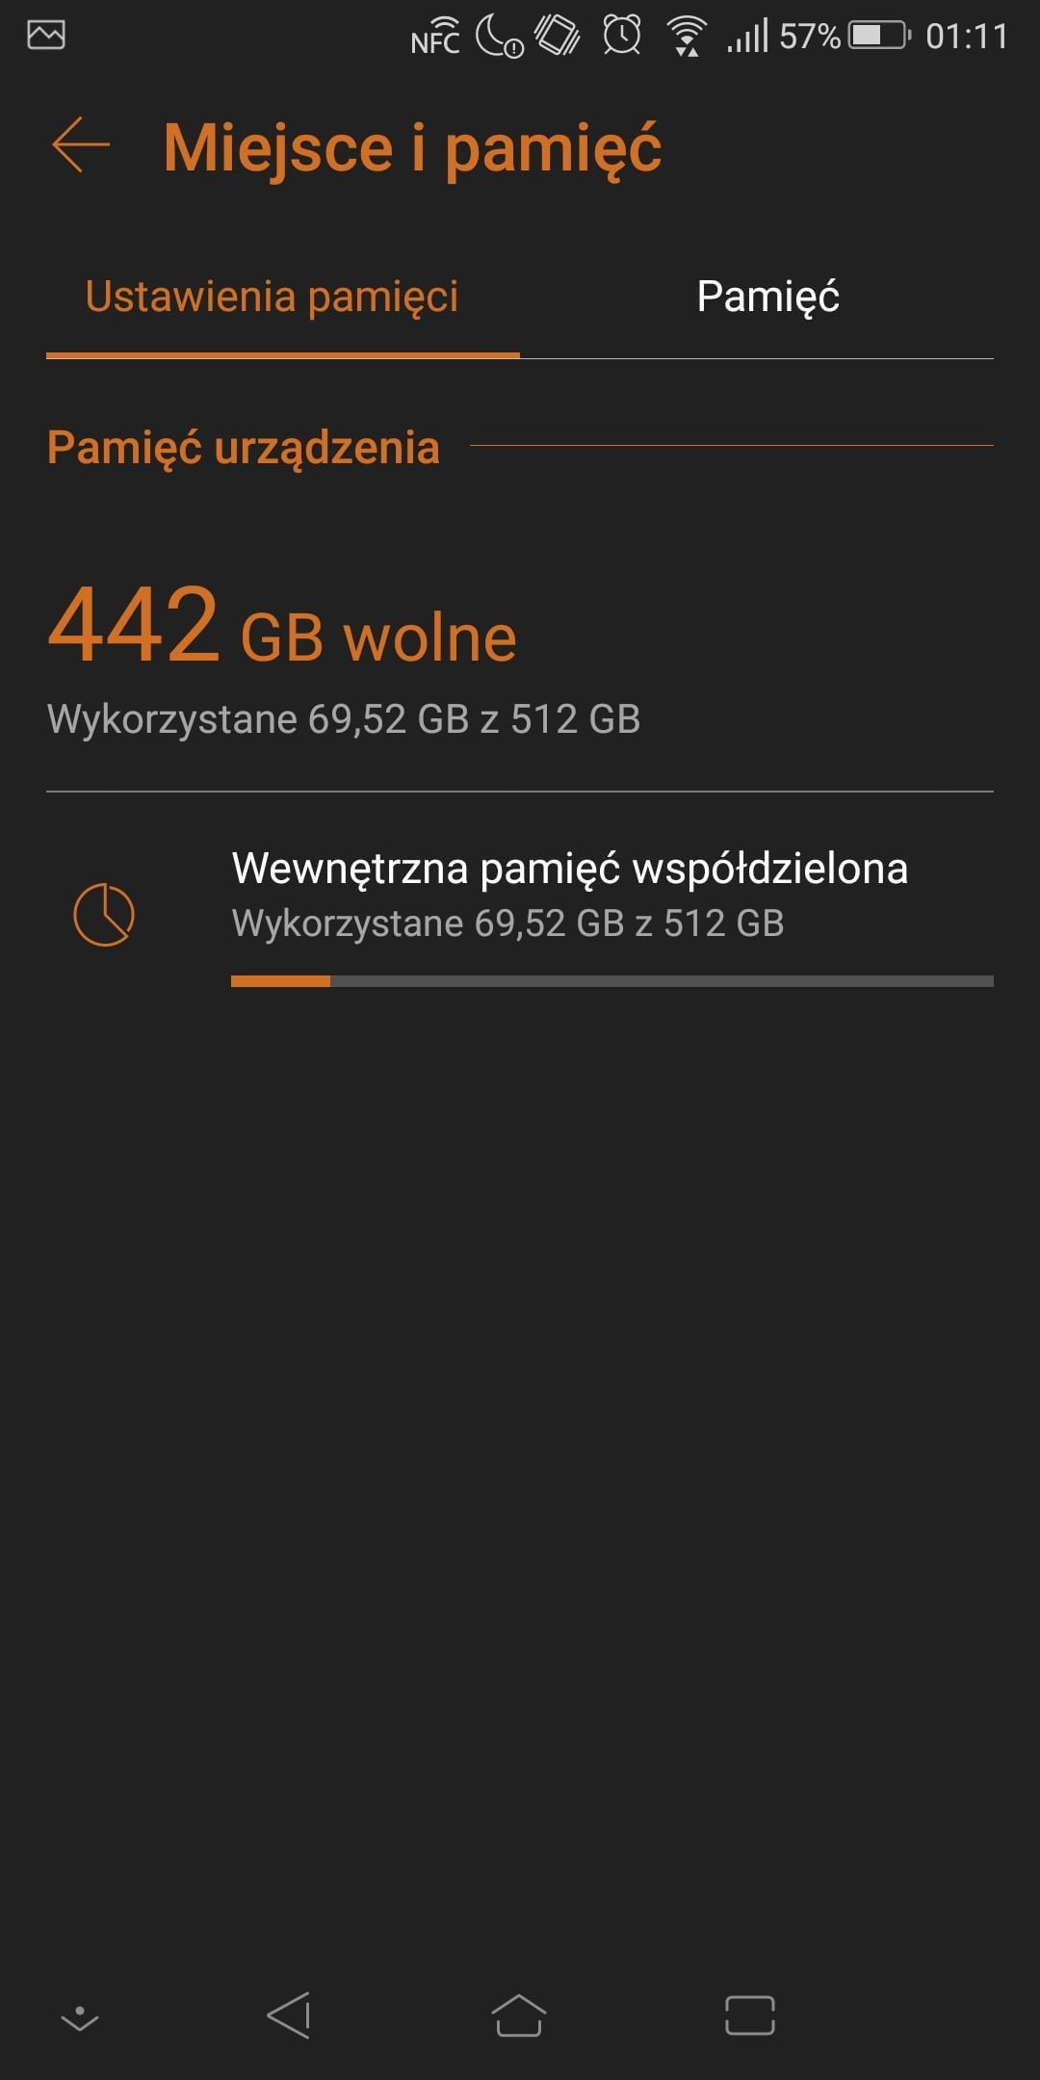Image resolution: width=1040 pixels, height=2080 pixels.
Task: Tap the NFC status icon
Action: (x=435, y=37)
